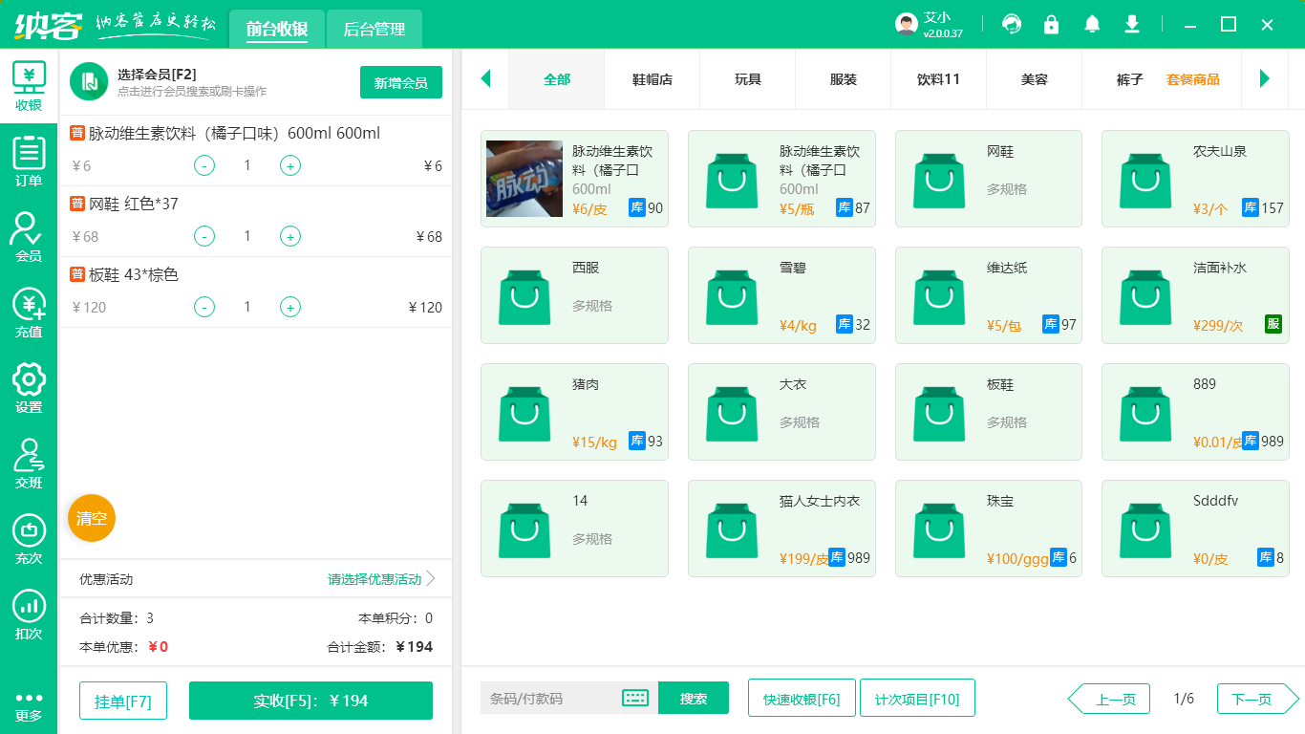The height and width of the screenshot is (734, 1305).
Task: Expand 请选择优惠活动 promotion selector
Action: coord(381,579)
